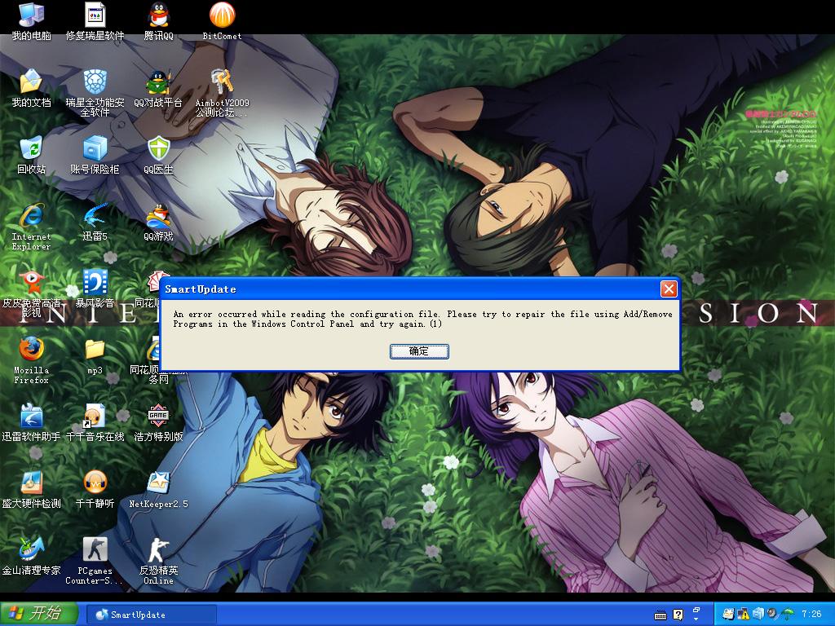This screenshot has width=835, height=626.
Task: Launch 腾讯QQ from the desktop
Action: [158, 21]
